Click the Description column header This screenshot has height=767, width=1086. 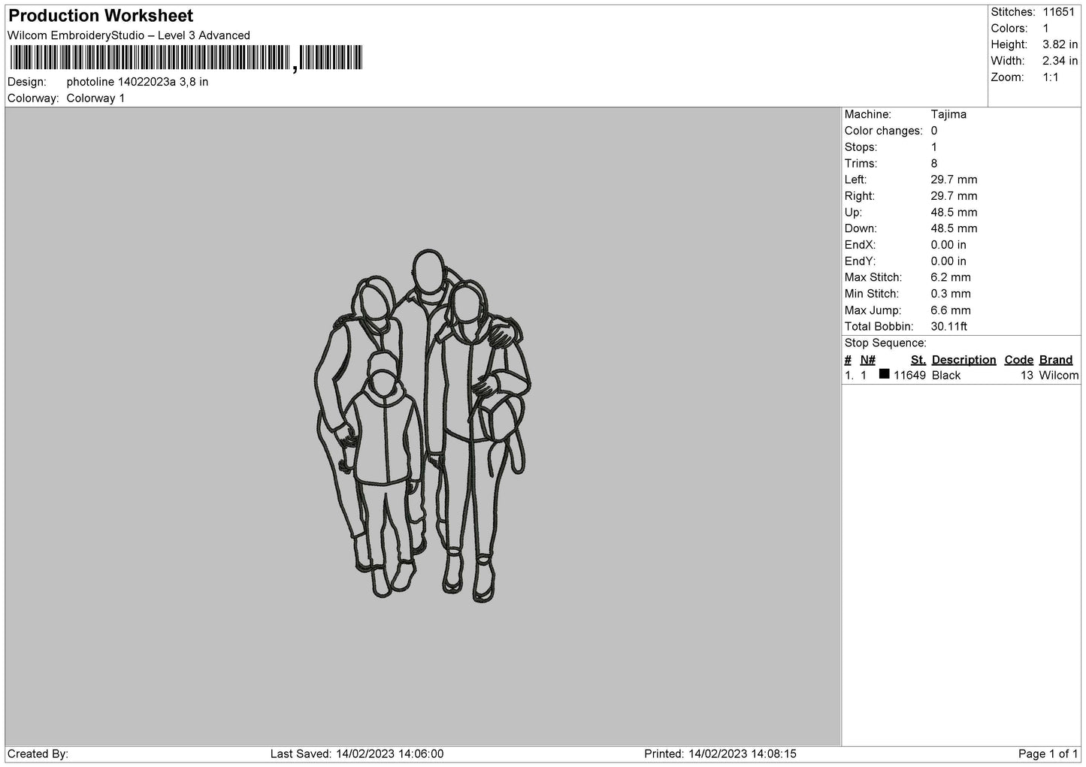[963, 360]
